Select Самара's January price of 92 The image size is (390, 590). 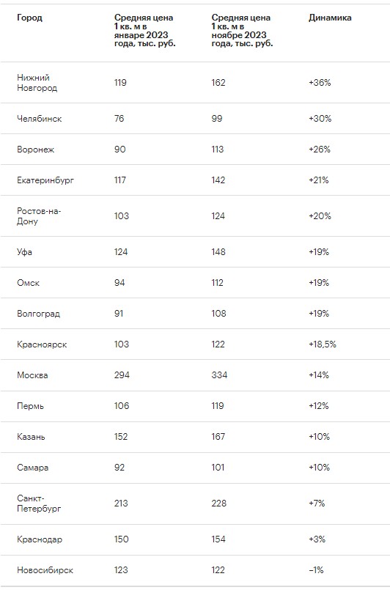(119, 468)
